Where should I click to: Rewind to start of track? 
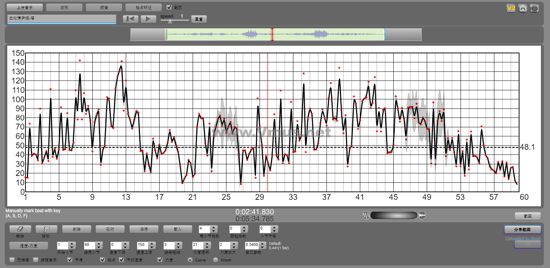point(131,19)
